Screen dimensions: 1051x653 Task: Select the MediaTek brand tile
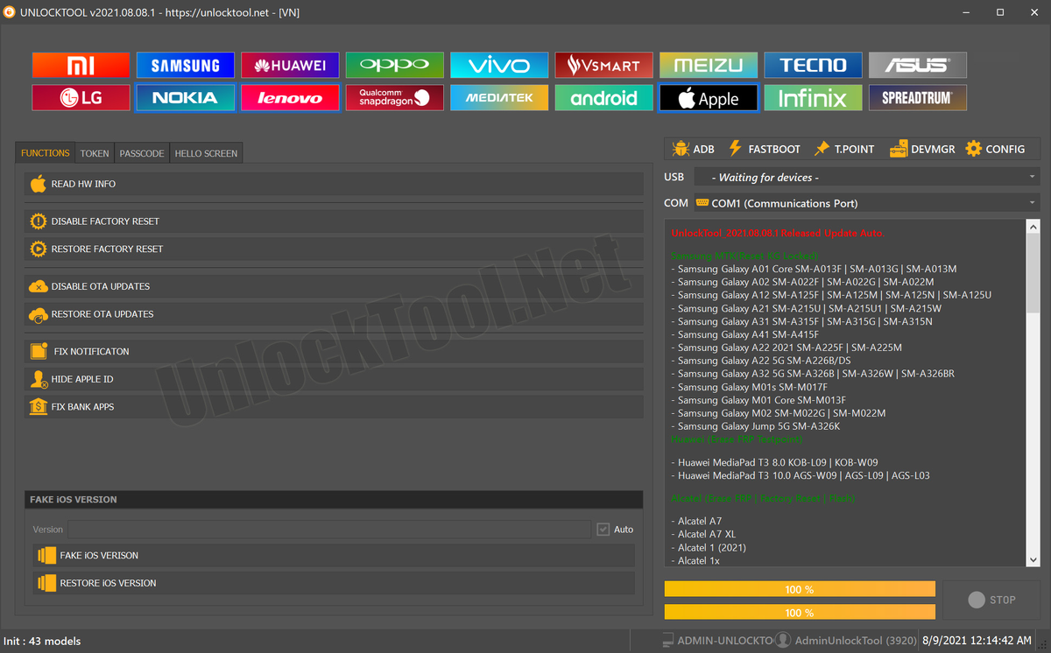499,97
